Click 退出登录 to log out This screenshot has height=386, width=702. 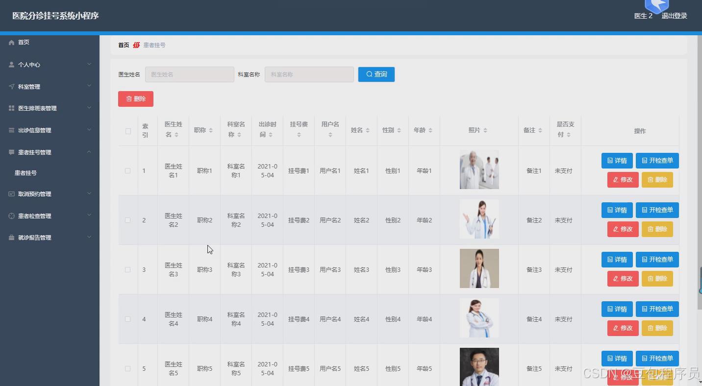pyautogui.click(x=674, y=16)
